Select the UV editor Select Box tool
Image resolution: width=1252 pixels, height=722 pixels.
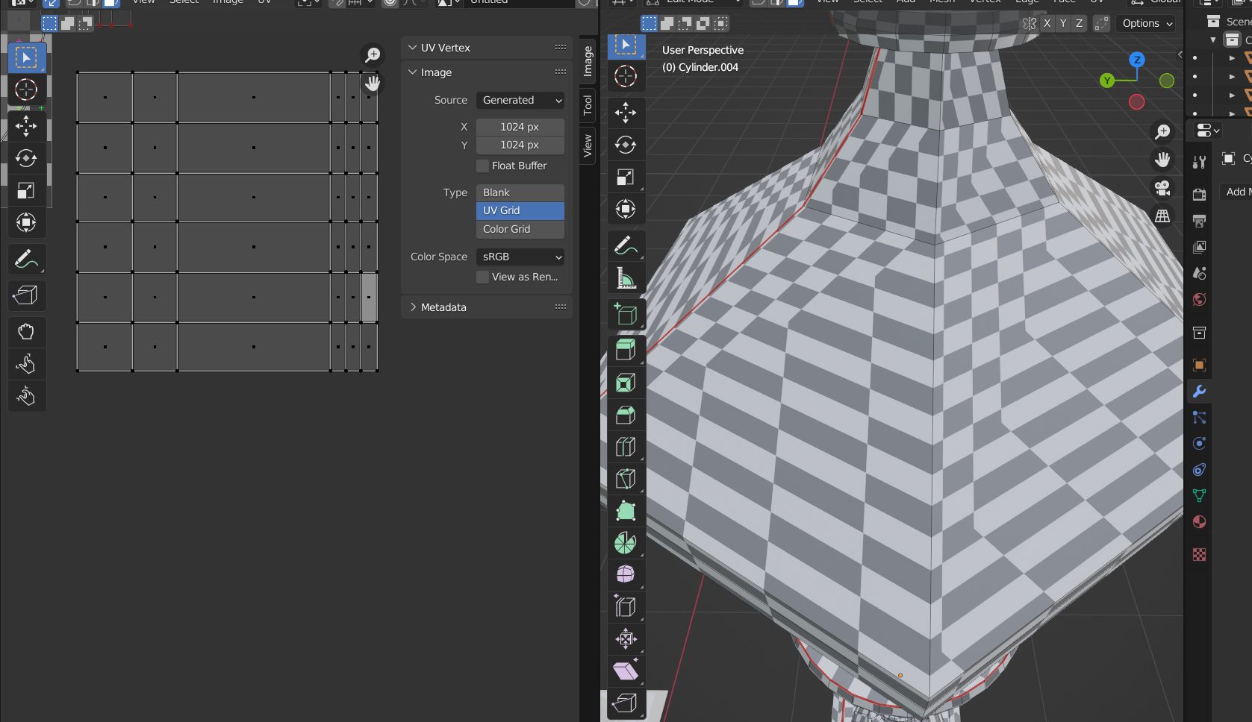click(26, 57)
